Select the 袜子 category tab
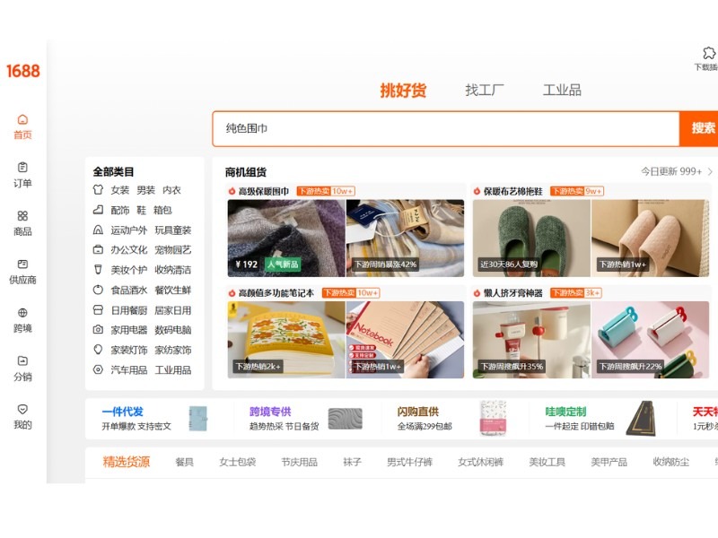The width and height of the screenshot is (718, 538). pyautogui.click(x=352, y=462)
